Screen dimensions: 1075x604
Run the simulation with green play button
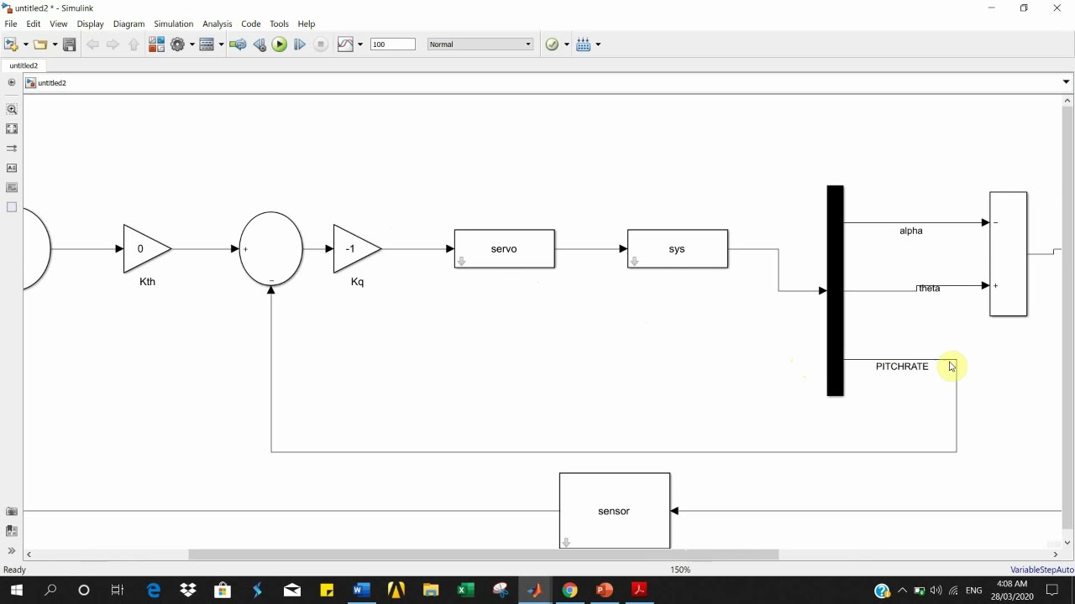pyautogui.click(x=280, y=44)
